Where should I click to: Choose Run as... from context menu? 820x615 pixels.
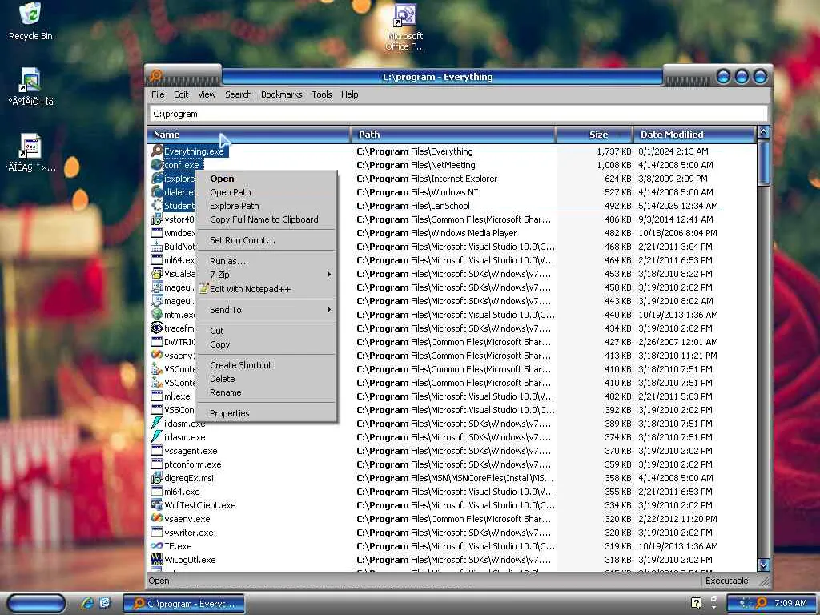(x=266, y=261)
